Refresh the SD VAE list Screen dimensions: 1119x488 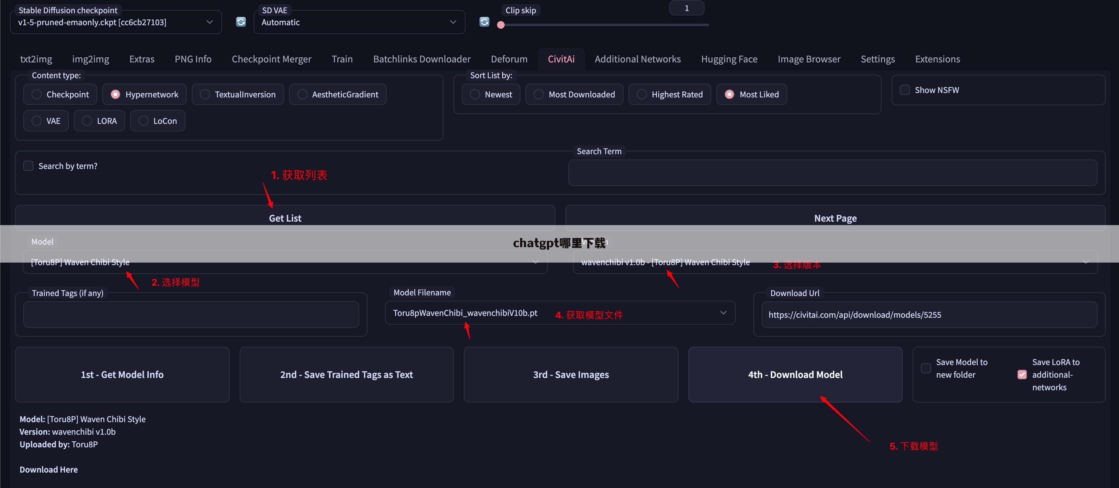pyautogui.click(x=484, y=22)
